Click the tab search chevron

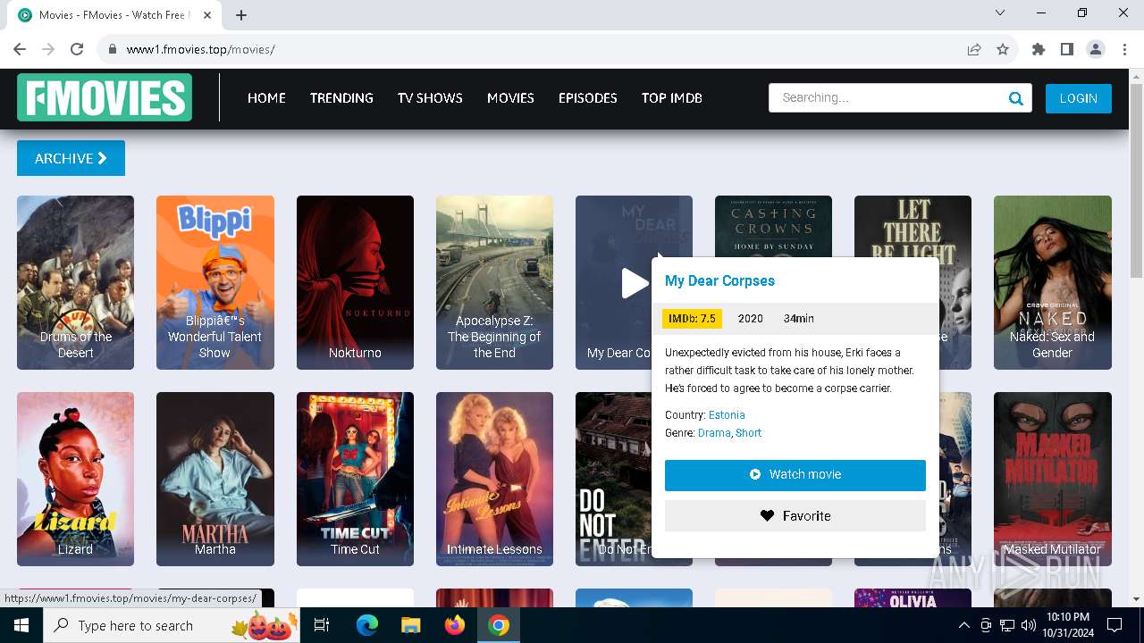tap(1000, 13)
